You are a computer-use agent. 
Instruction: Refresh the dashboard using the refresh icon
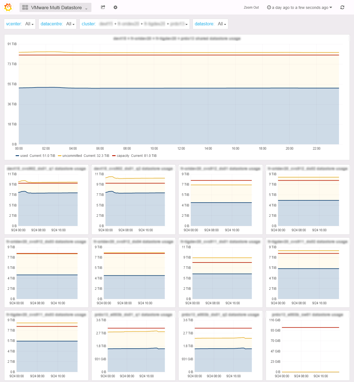point(342,8)
